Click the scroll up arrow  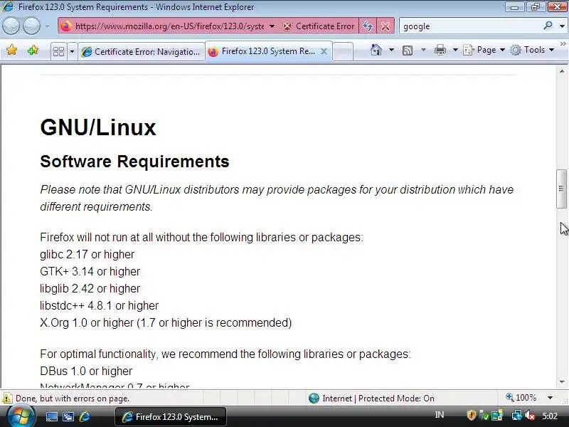click(562, 71)
